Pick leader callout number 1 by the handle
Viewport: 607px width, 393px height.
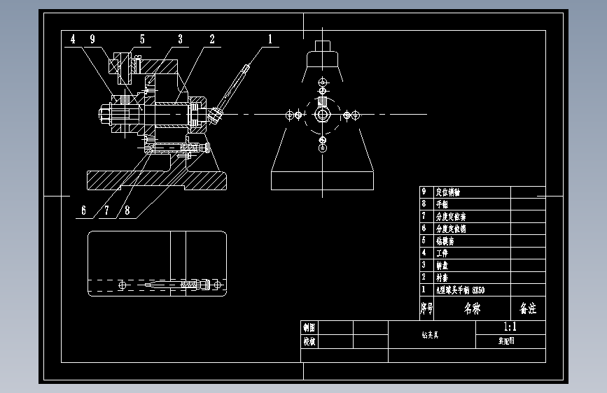(270, 39)
